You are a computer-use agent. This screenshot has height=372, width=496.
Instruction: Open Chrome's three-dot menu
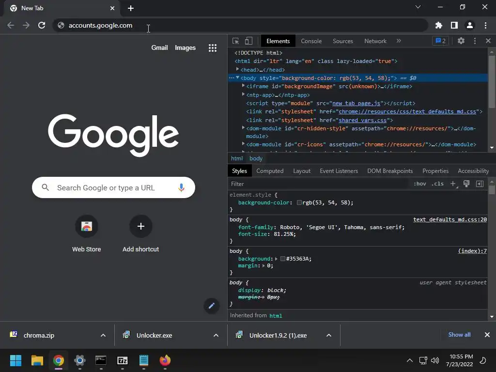click(x=485, y=25)
